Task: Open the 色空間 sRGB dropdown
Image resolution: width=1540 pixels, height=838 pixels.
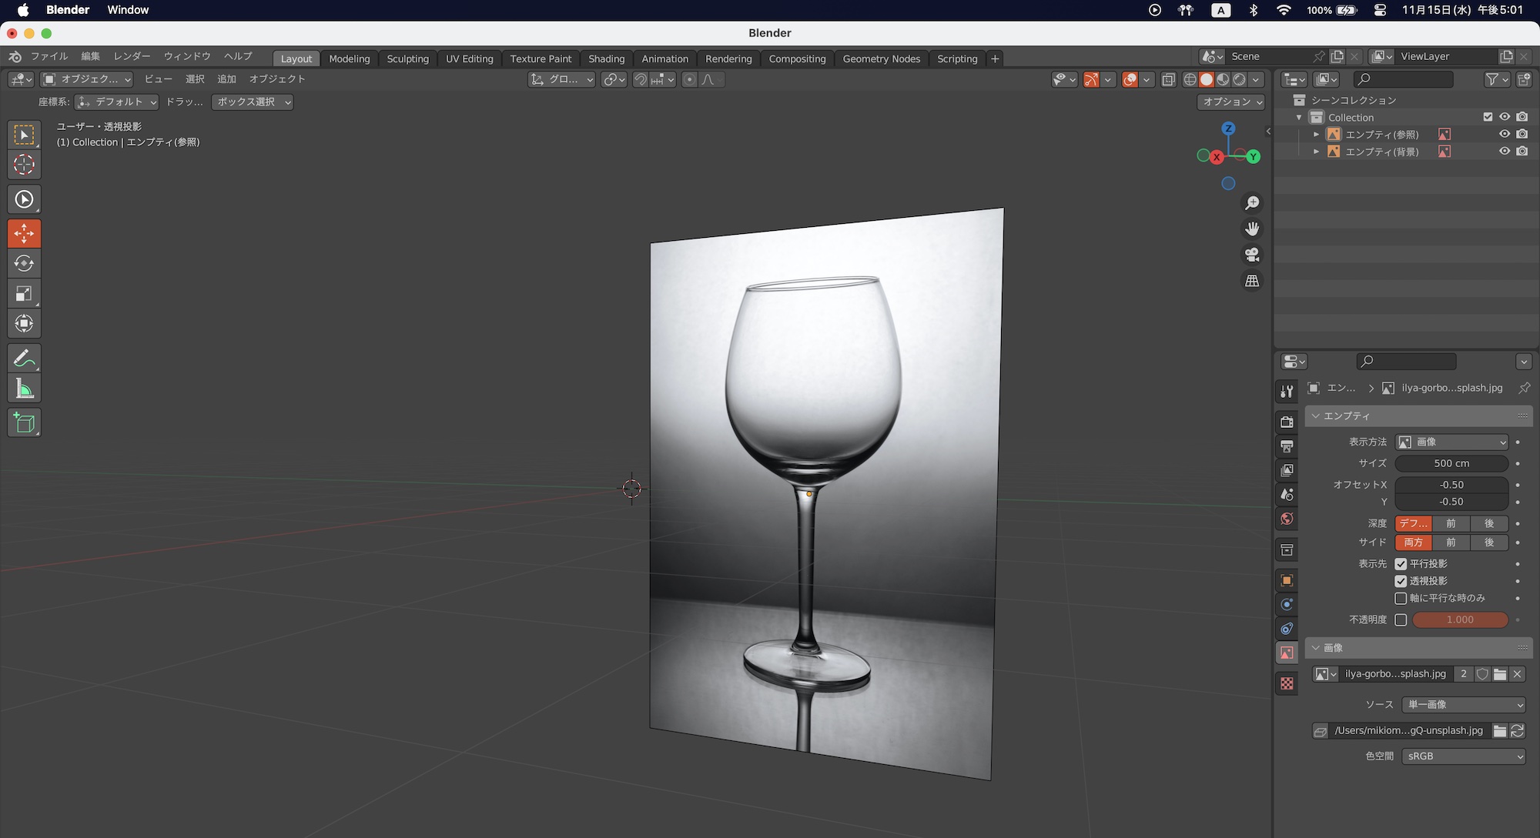Action: pyautogui.click(x=1463, y=756)
